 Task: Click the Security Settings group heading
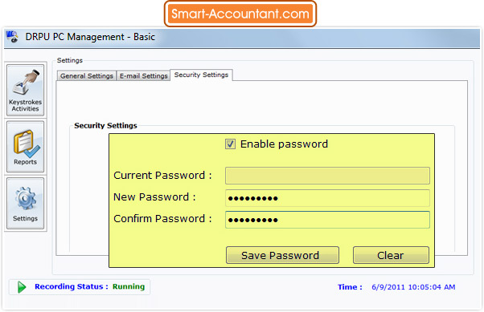pyautogui.click(x=105, y=126)
